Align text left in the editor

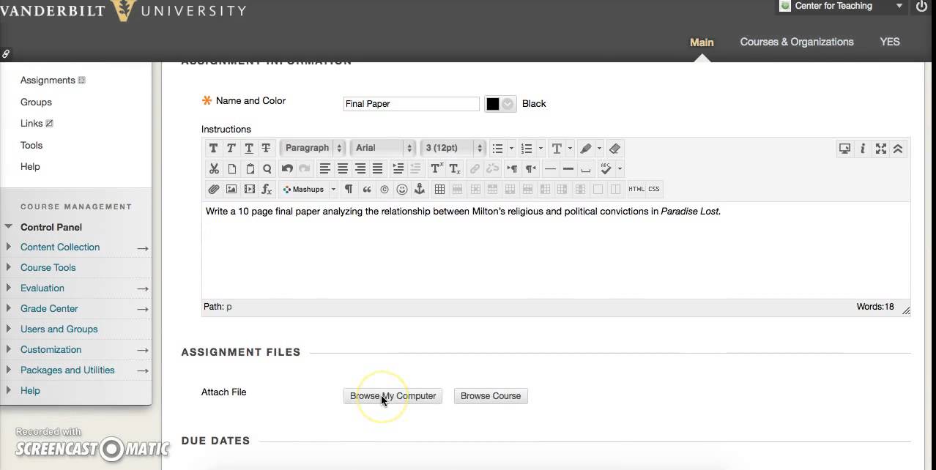(325, 168)
